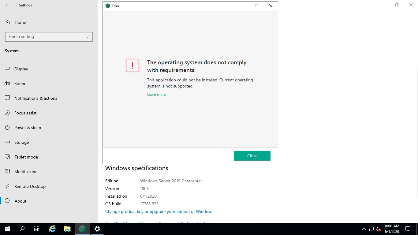Click the About info icon
The image size is (418, 235).
(7, 201)
